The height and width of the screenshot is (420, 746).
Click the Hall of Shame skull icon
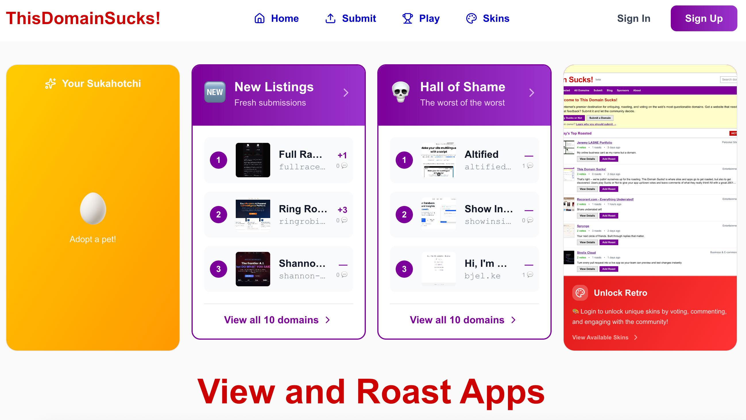click(x=401, y=92)
